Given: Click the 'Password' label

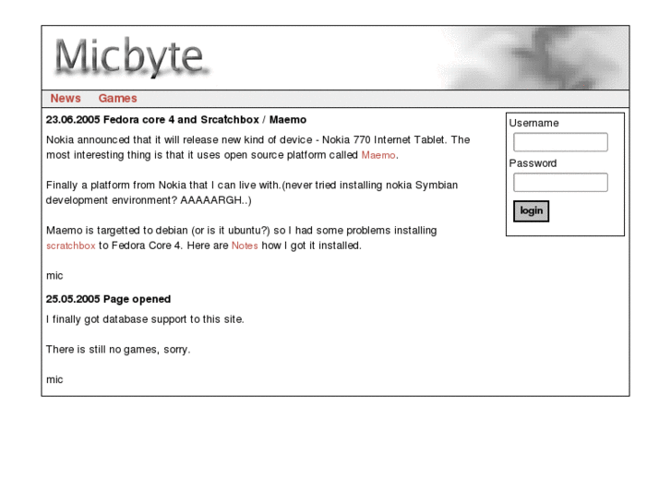Looking at the screenshot, I should (533, 163).
